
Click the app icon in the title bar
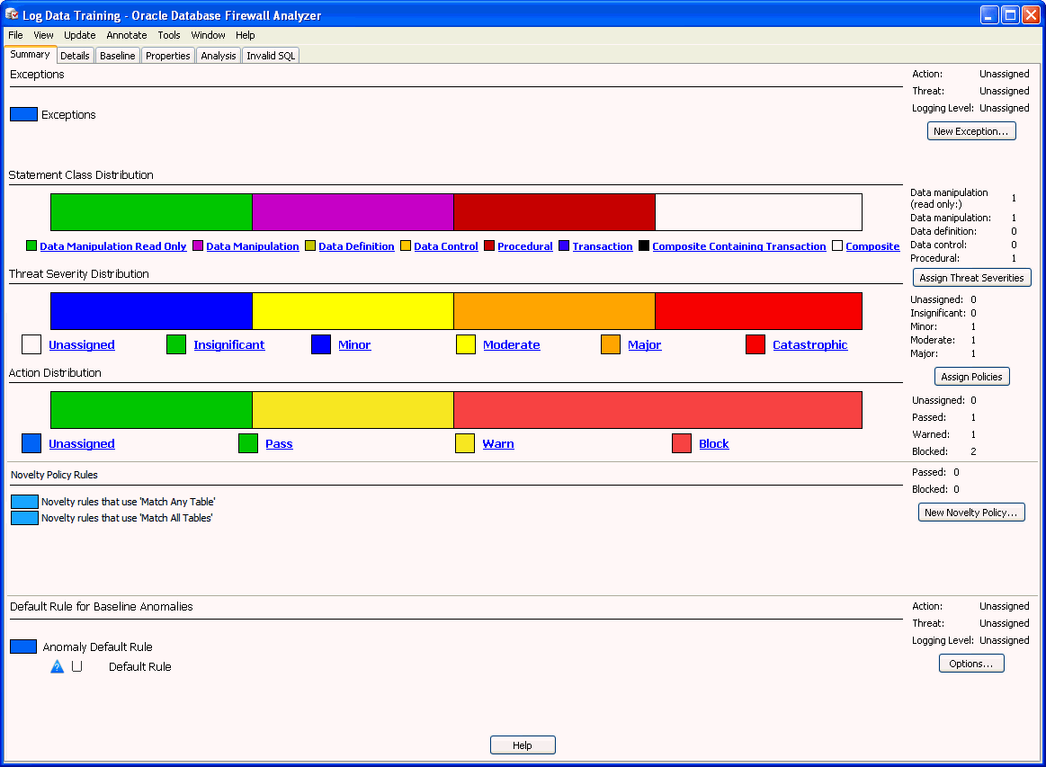click(12, 14)
